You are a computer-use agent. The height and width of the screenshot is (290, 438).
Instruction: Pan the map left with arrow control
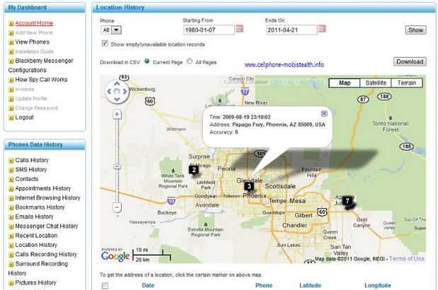(109, 91)
